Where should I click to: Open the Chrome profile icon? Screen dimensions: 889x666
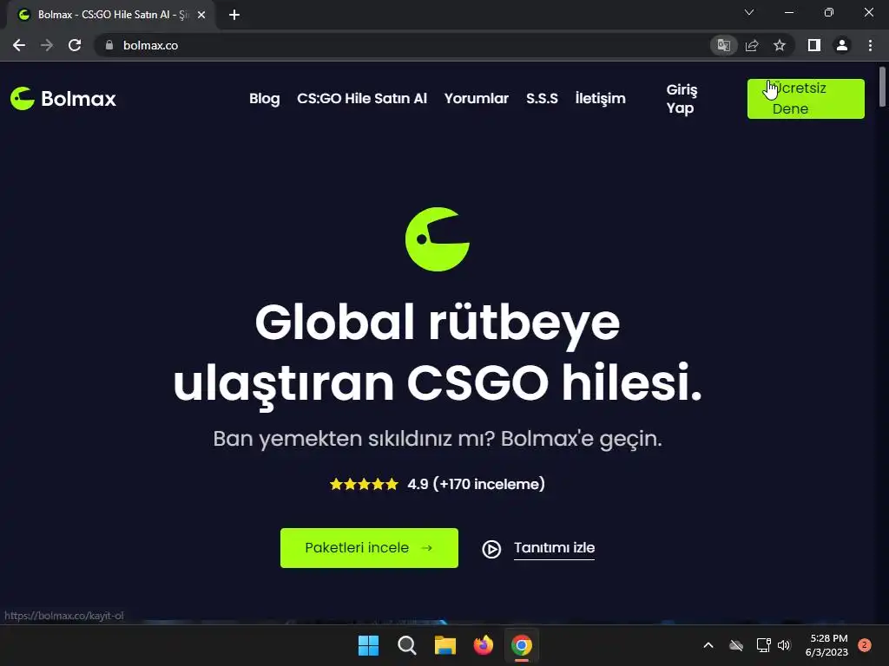pyautogui.click(x=842, y=45)
